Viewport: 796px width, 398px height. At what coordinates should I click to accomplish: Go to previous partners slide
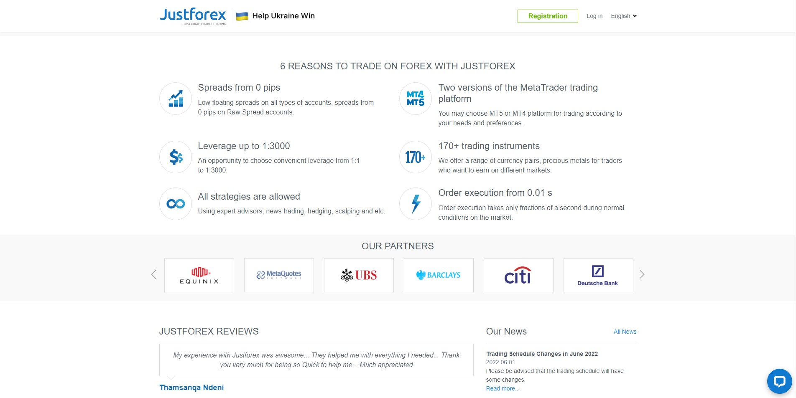(154, 274)
